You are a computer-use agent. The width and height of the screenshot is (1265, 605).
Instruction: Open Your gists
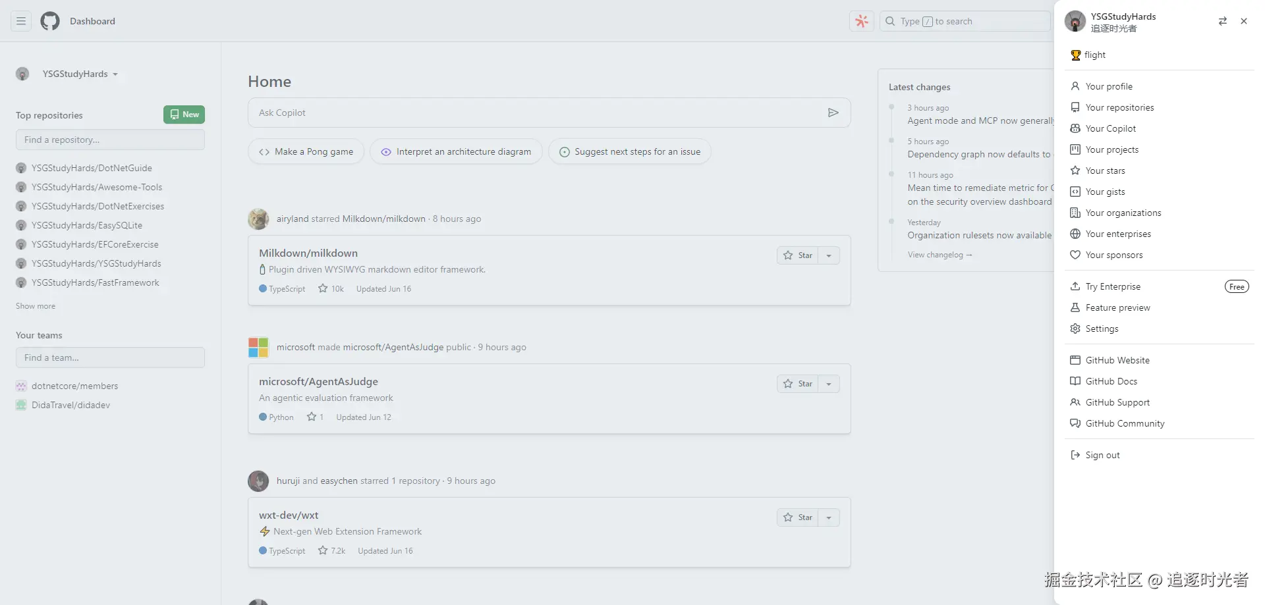coord(1160,192)
